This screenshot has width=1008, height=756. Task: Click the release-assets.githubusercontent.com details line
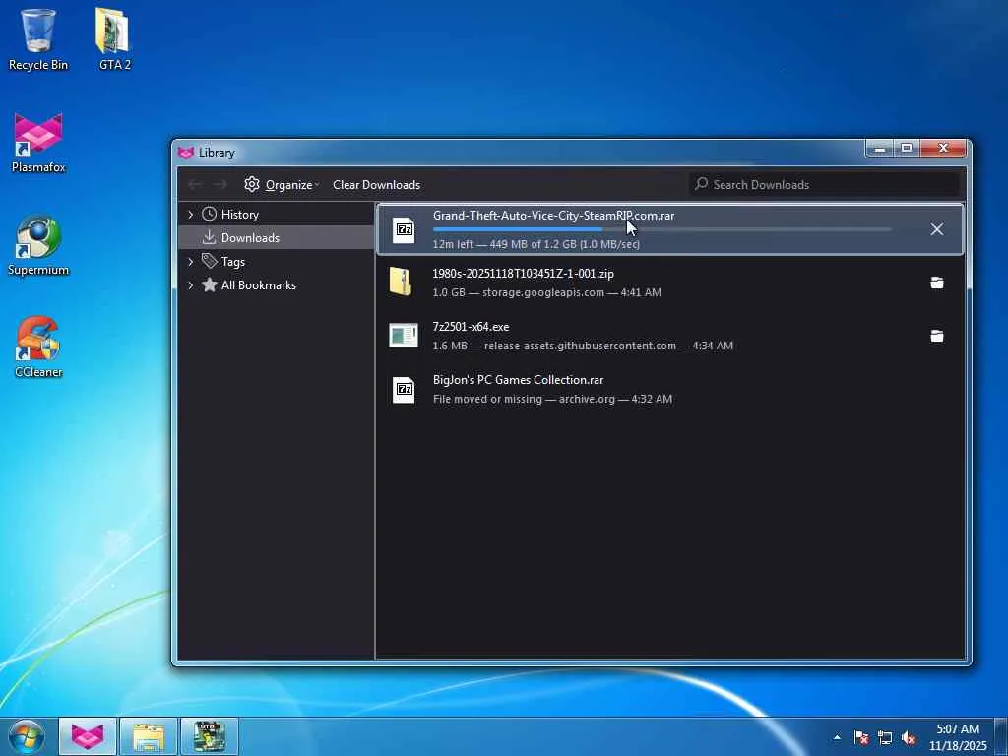point(583,346)
